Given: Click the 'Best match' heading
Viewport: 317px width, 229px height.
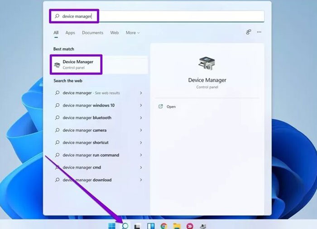Looking at the screenshot, I should (x=64, y=49).
